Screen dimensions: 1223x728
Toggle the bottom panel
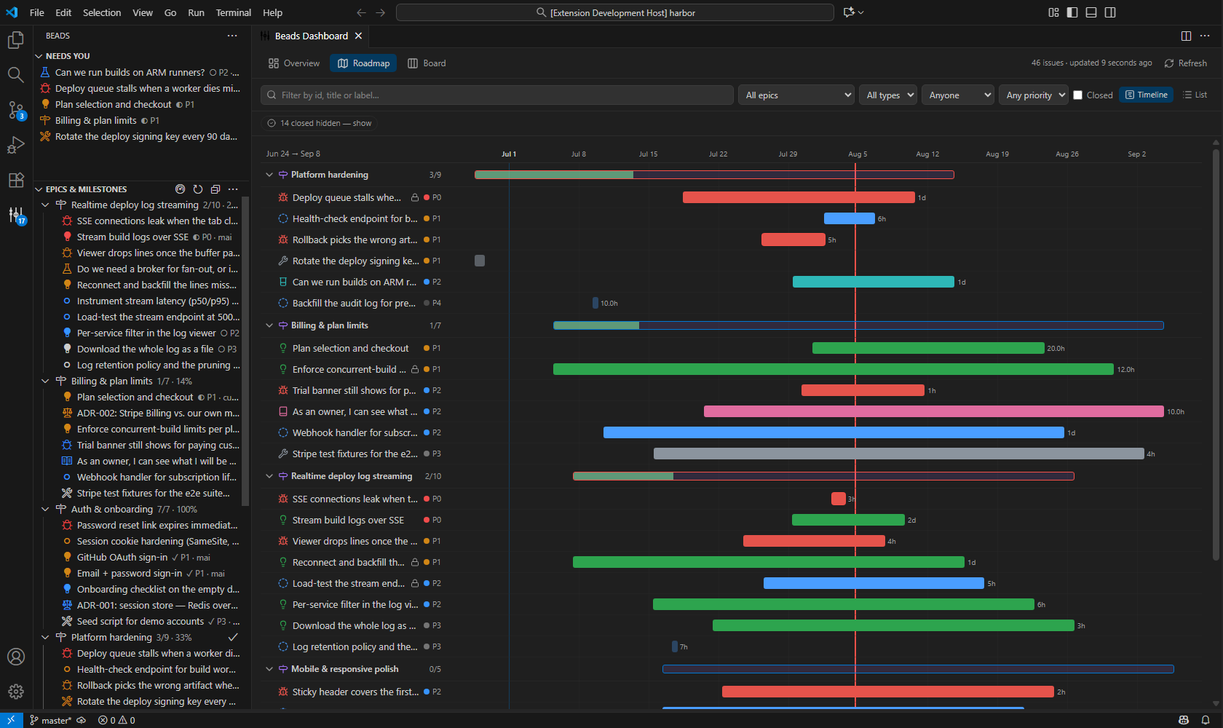(x=1091, y=12)
